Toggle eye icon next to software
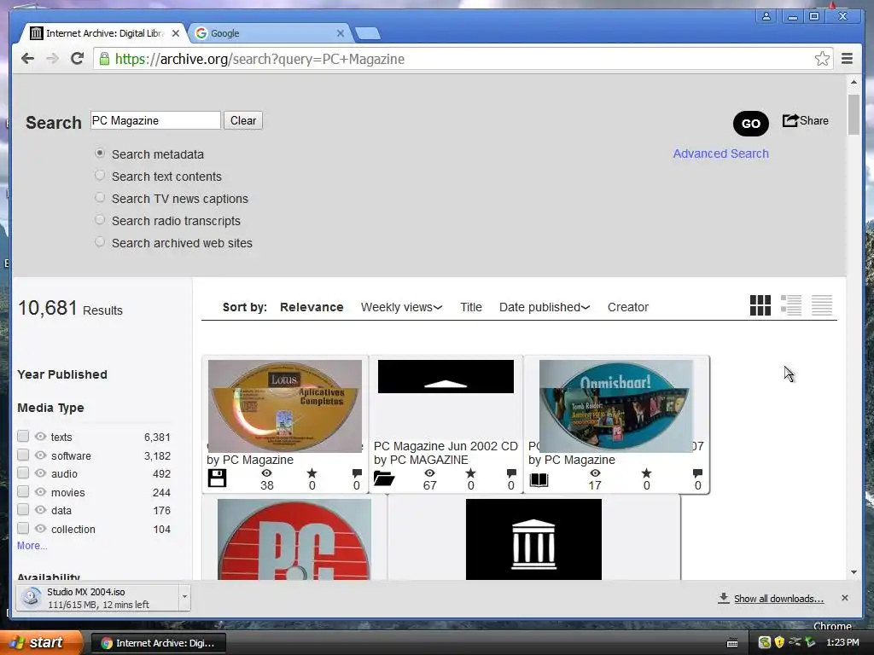This screenshot has width=874, height=655. (x=40, y=455)
